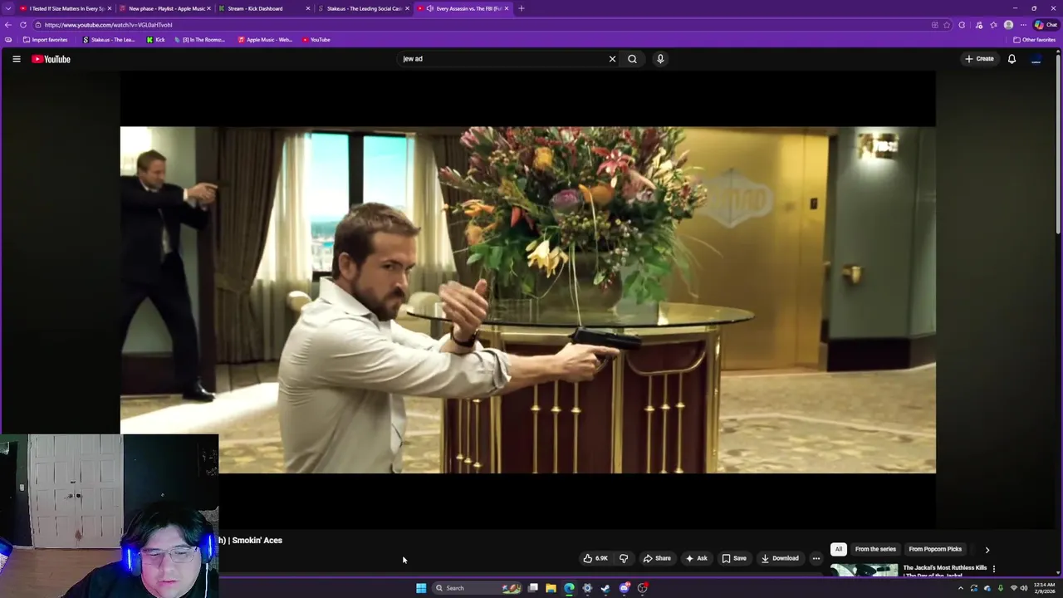
Task: Expand the Other favorites folder
Action: click(x=1034, y=40)
